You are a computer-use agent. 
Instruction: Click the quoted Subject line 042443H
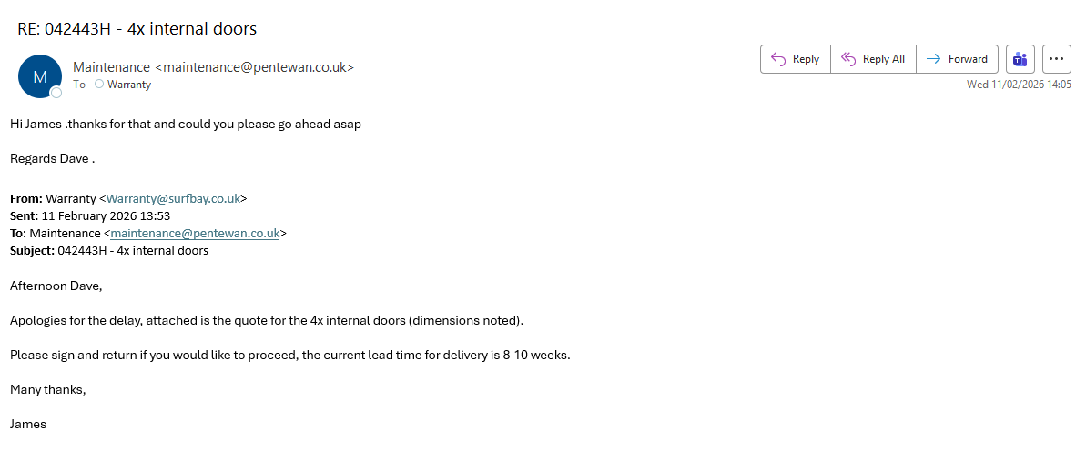[x=132, y=250]
